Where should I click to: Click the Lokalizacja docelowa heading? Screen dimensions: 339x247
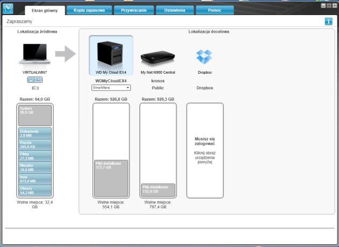pyautogui.click(x=209, y=32)
